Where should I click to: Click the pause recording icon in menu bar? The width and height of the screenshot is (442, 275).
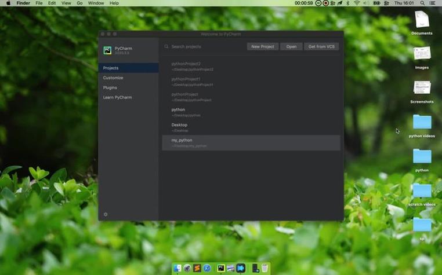point(318,3)
